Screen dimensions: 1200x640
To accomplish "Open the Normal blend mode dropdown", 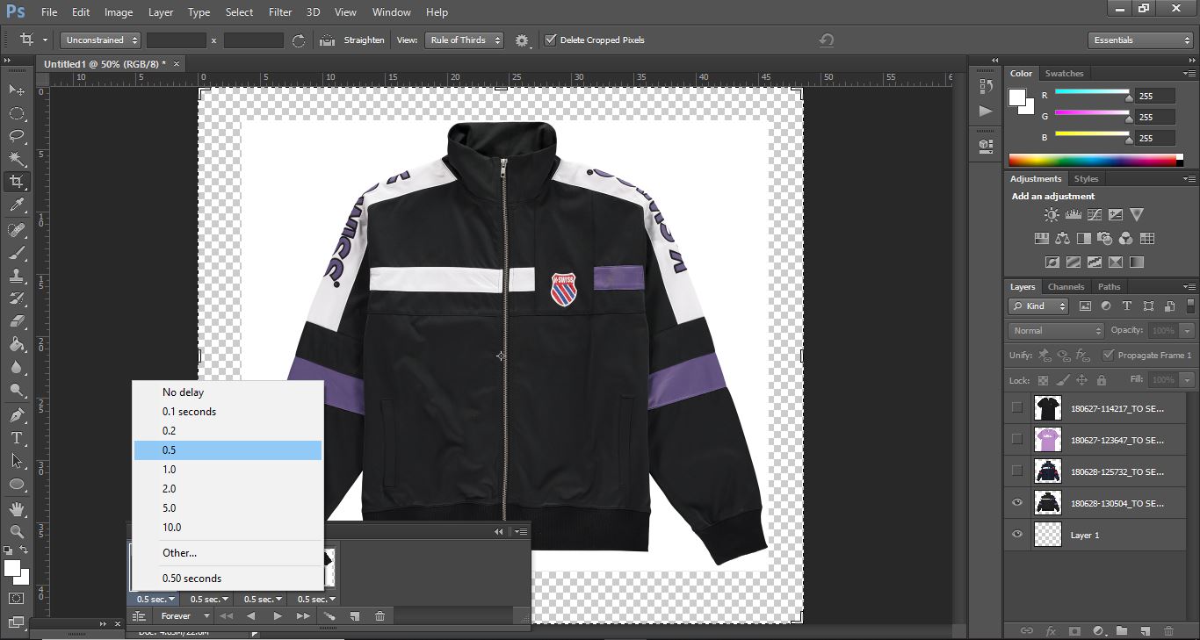I will 1056,331.
